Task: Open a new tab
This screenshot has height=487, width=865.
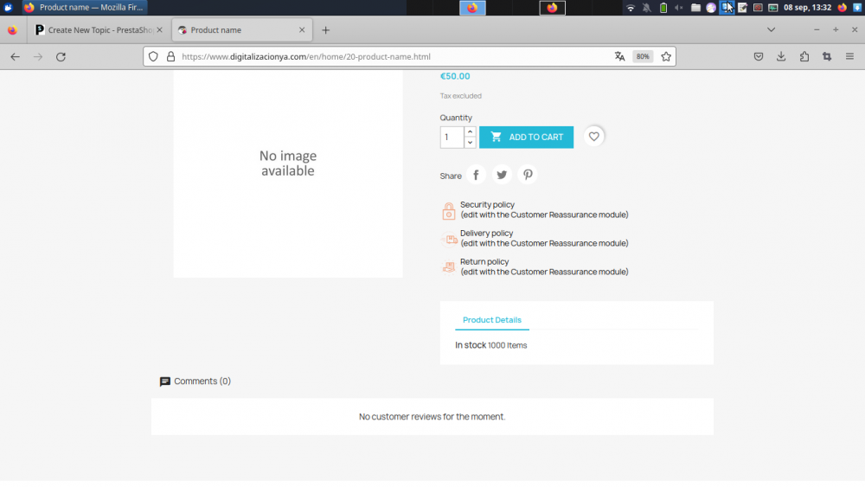Action: pos(325,30)
